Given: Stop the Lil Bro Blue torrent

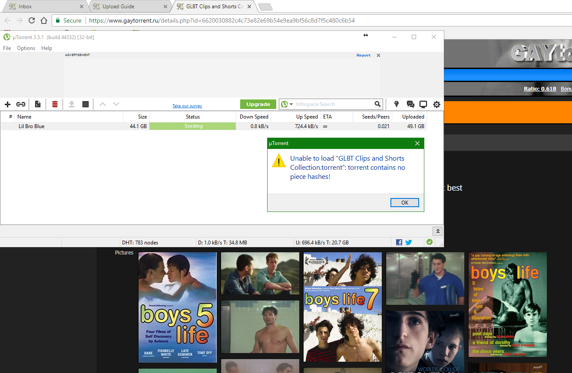Looking at the screenshot, I should pos(86,104).
